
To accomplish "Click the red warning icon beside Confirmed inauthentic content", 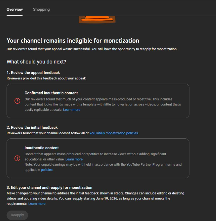I will coord(17,101).
